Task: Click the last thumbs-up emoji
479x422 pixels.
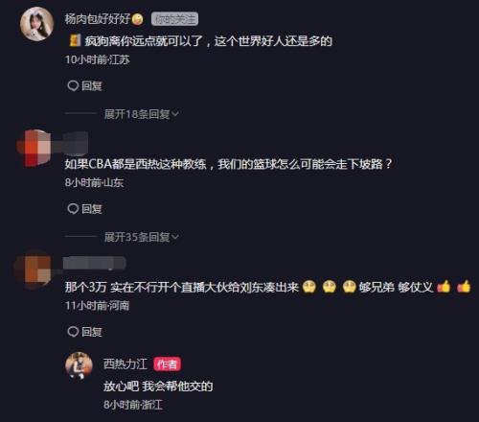Action: 464,287
